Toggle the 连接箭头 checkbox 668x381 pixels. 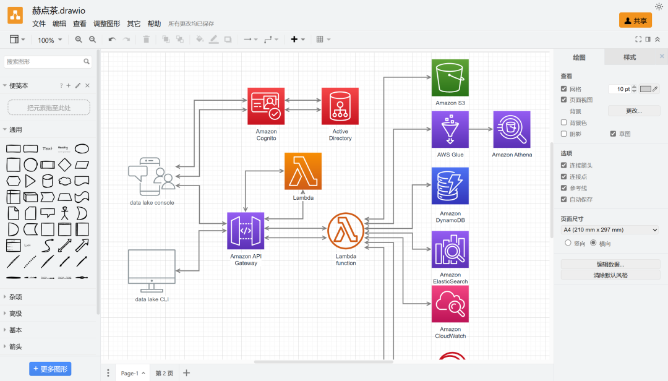point(563,165)
